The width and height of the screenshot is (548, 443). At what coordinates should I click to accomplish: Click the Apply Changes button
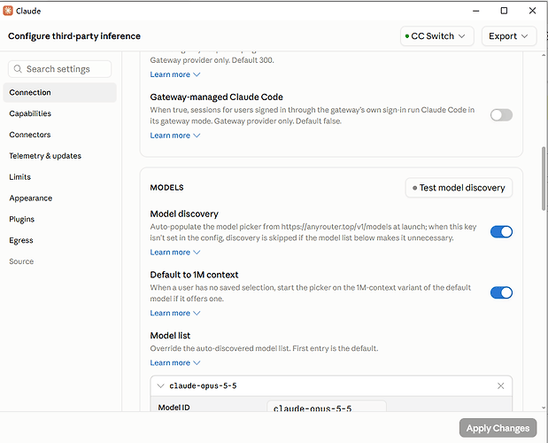(498, 428)
